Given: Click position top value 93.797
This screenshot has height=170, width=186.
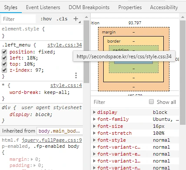Looking at the screenshot, I should 135,23.
